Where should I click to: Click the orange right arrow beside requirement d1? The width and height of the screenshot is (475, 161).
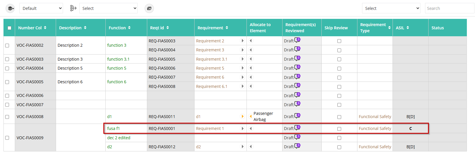pos(242,117)
